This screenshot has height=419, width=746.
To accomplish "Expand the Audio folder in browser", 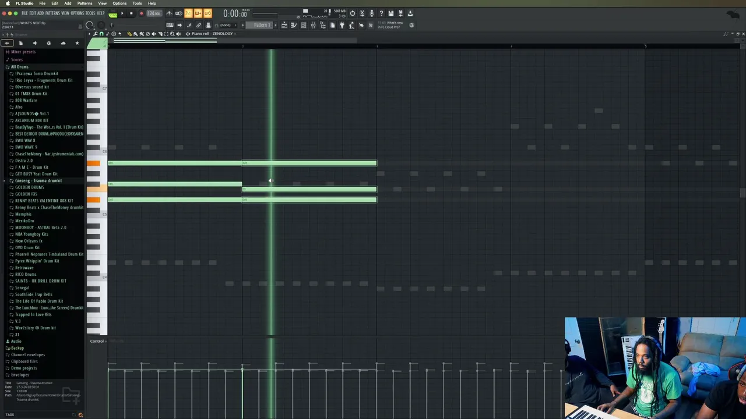I will (x=16, y=341).
